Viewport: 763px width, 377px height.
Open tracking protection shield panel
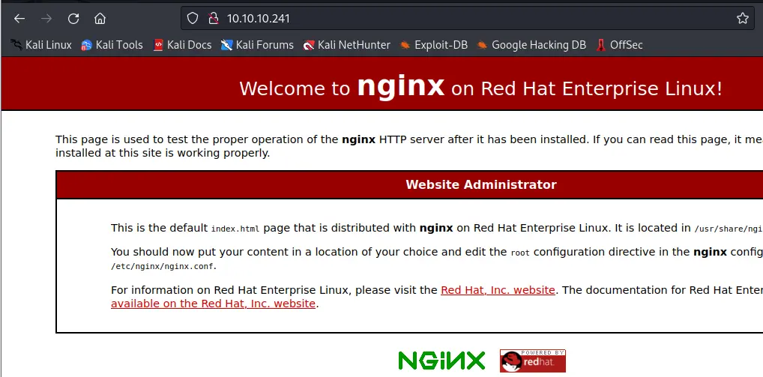[193, 19]
